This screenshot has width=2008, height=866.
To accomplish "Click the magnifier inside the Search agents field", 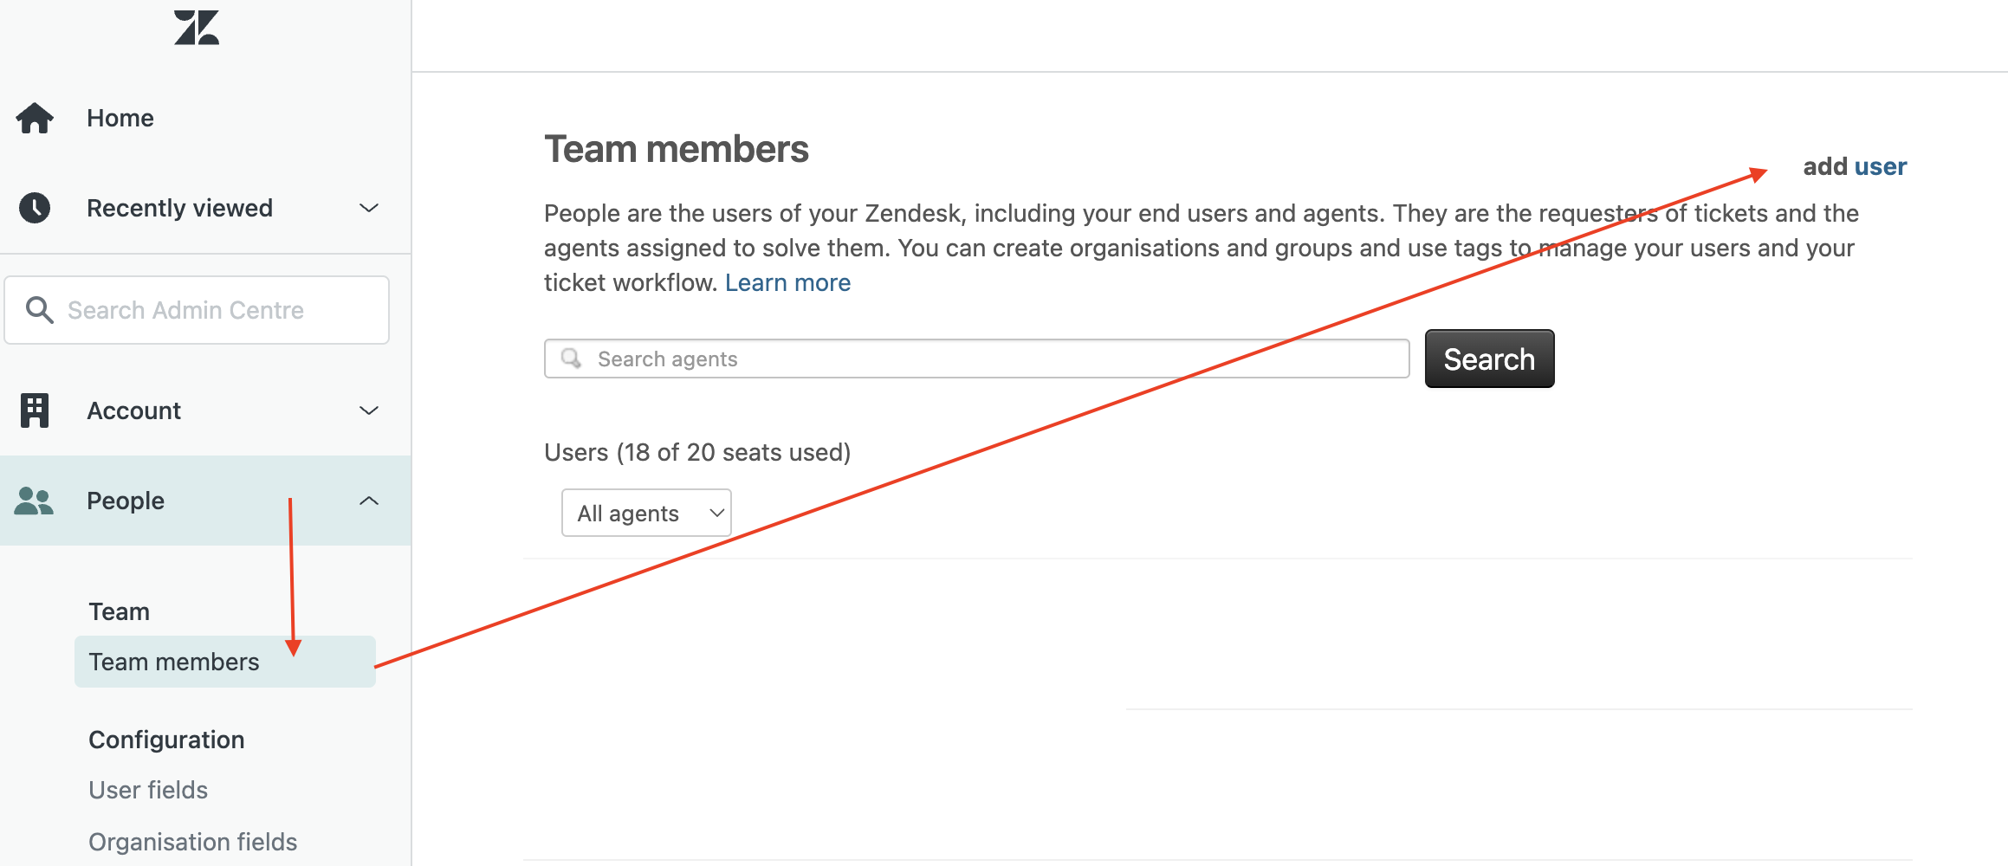I will point(573,358).
